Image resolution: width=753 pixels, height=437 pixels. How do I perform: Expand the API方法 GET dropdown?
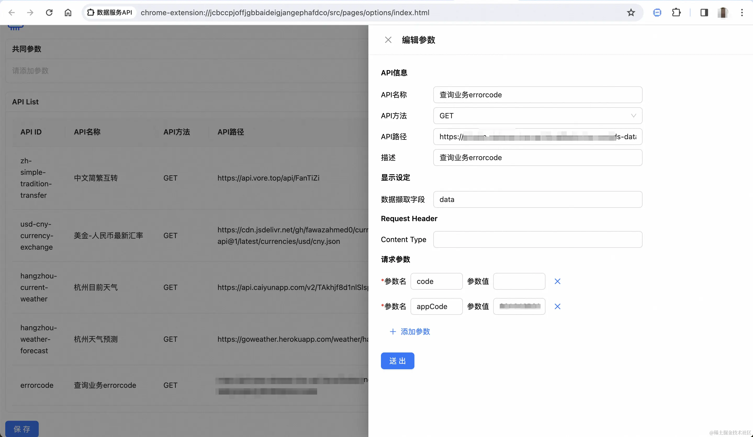[537, 116]
